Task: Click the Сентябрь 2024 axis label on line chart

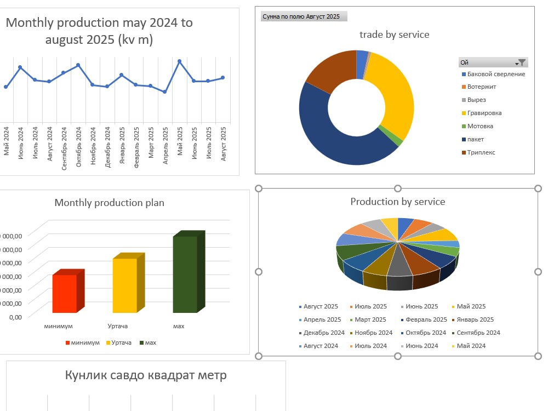Action: pos(64,149)
